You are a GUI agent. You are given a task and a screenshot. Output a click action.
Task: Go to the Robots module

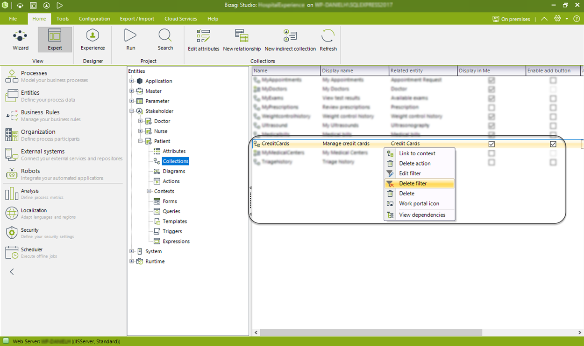(x=64, y=174)
